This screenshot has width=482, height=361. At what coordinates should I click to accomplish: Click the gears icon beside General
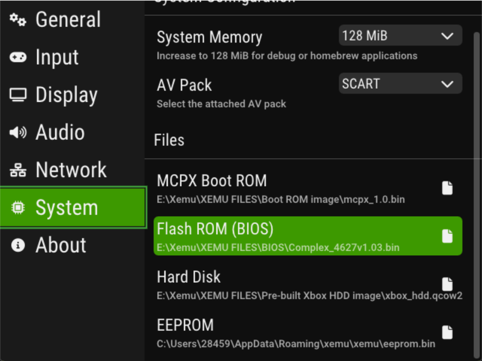pos(18,20)
